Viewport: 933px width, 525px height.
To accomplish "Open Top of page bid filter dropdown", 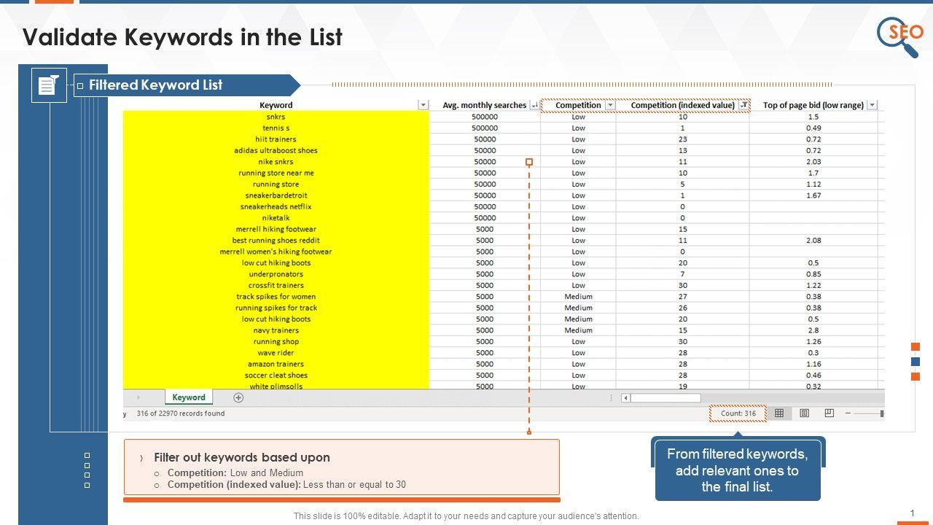I will (x=872, y=105).
